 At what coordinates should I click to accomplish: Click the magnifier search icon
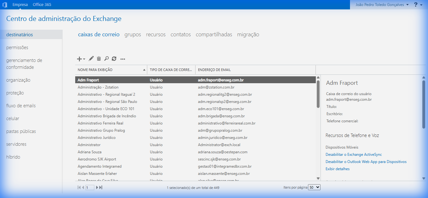(107, 58)
